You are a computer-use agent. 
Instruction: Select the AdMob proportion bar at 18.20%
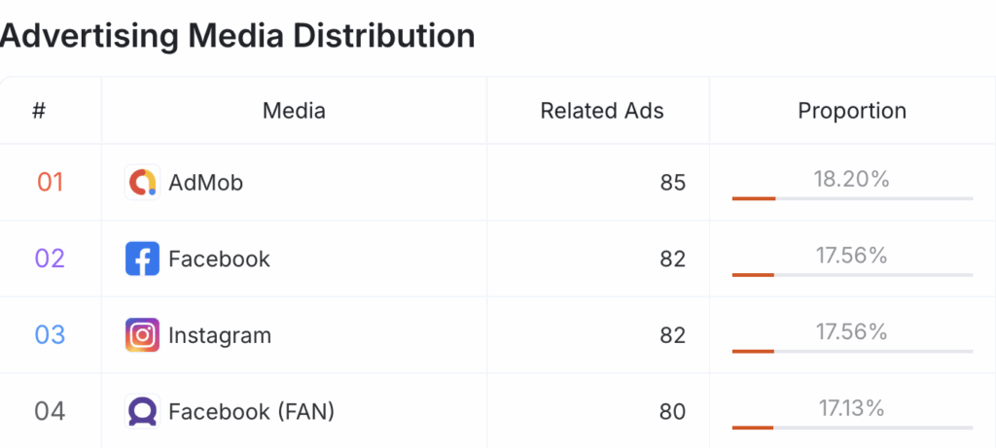click(x=852, y=198)
